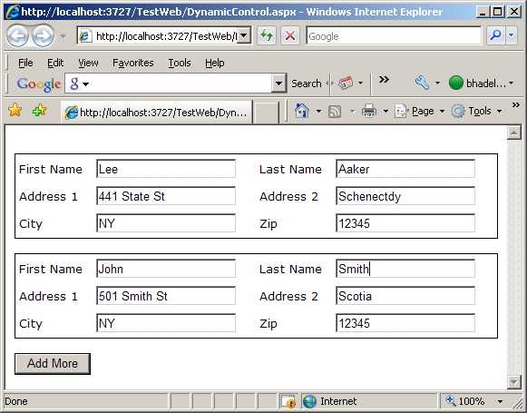527x413 pixels.
Task: Click the Refresh page icon
Action: (267, 35)
